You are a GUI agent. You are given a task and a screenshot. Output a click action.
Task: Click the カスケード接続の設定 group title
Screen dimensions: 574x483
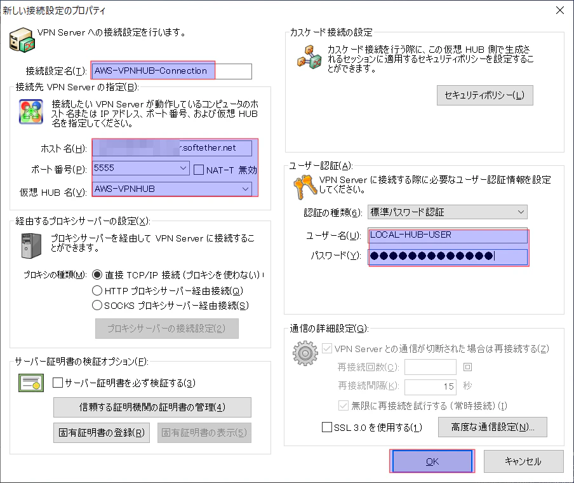pos(331,32)
